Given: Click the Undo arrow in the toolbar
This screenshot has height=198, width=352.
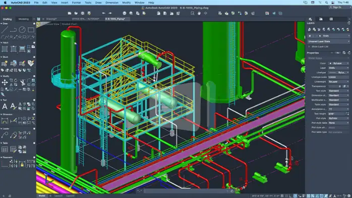Looking at the screenshot, I should coord(103,13).
